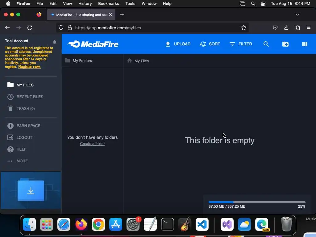This screenshot has width=316, height=237.
Task: Open the Firefox hamburger menu
Action: [309, 27]
